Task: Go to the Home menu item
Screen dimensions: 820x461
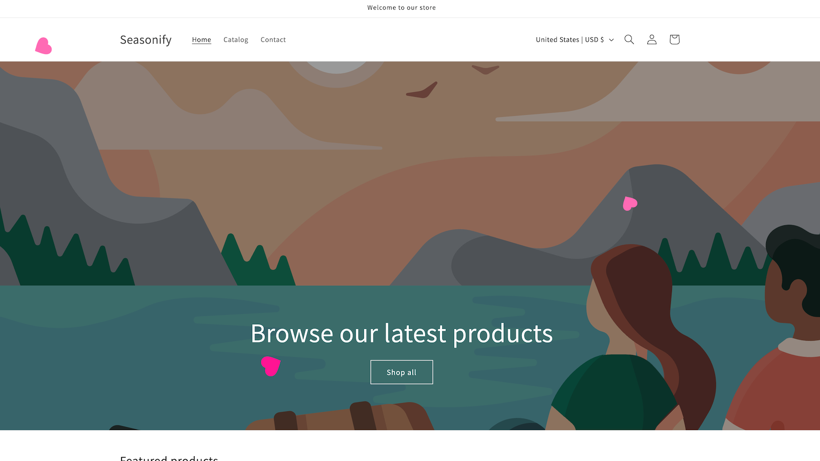Action: click(x=201, y=39)
